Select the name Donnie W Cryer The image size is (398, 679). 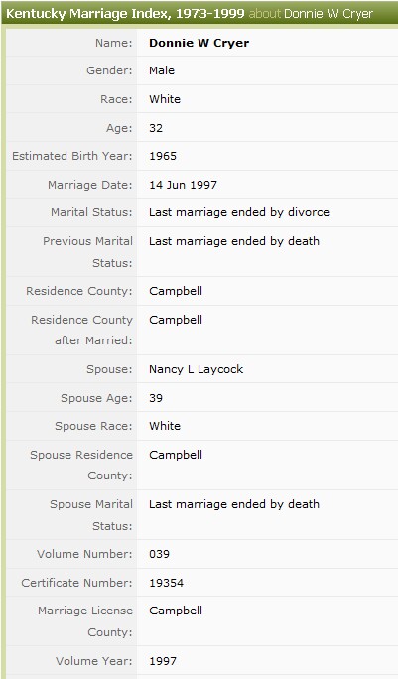pyautogui.click(x=199, y=43)
